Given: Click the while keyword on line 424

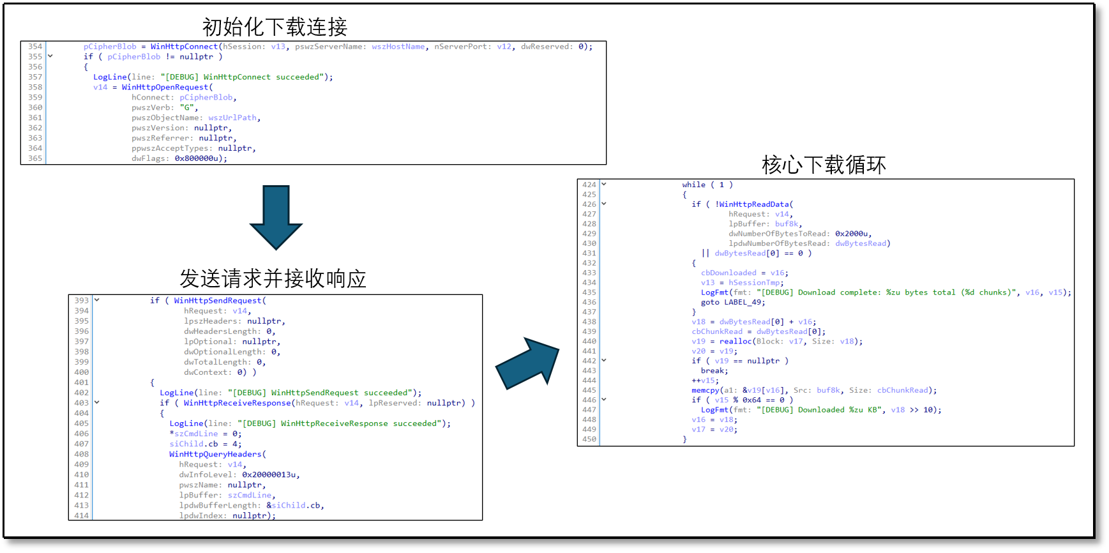Looking at the screenshot, I should (x=694, y=185).
